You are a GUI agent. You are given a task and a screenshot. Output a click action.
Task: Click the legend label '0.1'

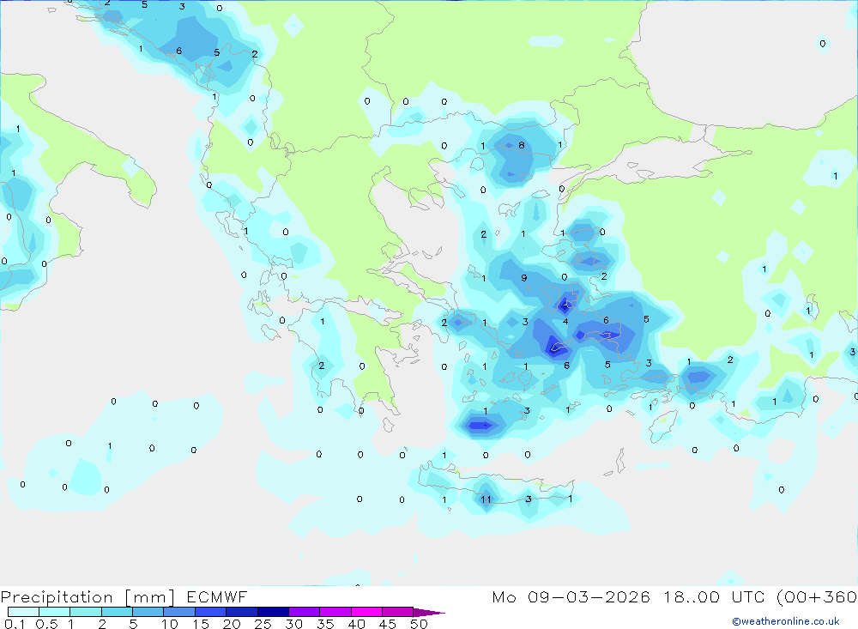pyautogui.click(x=15, y=624)
